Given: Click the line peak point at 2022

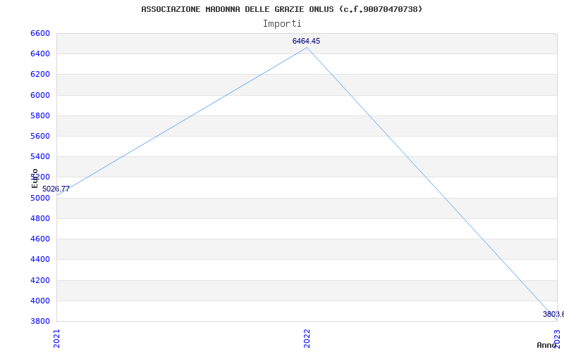Looking at the screenshot, I should pos(307,47).
